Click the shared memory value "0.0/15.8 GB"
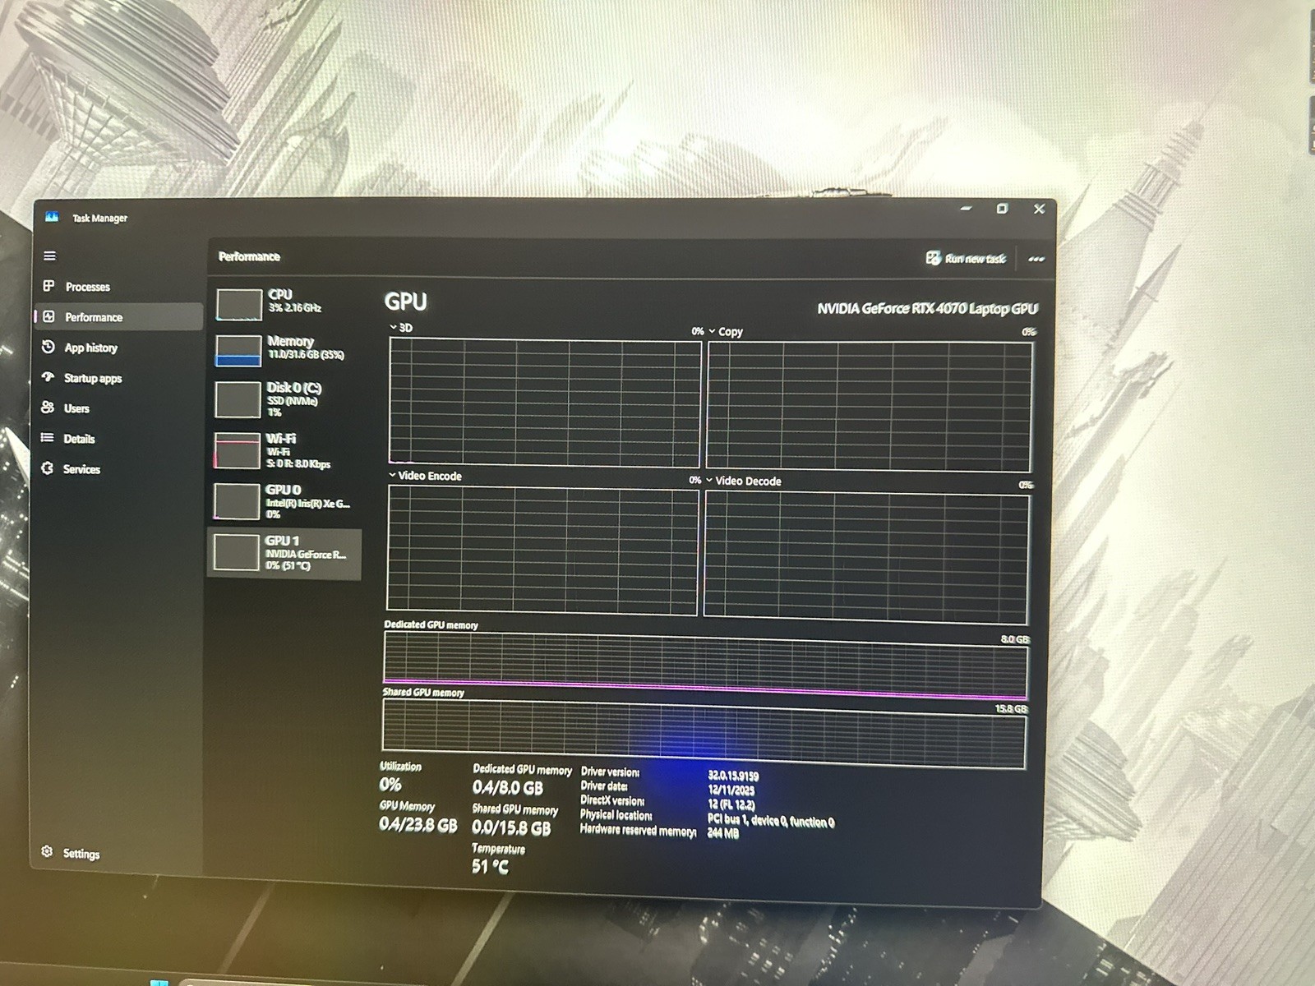This screenshot has width=1315, height=986. (x=510, y=828)
